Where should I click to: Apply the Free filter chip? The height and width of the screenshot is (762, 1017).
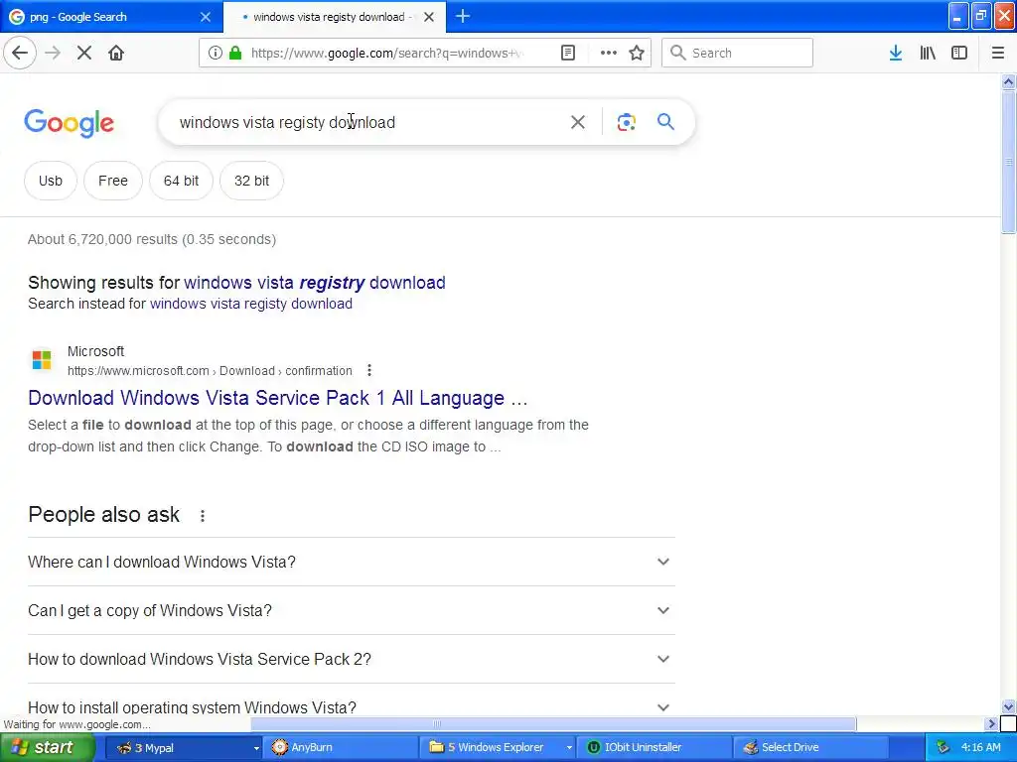(113, 181)
